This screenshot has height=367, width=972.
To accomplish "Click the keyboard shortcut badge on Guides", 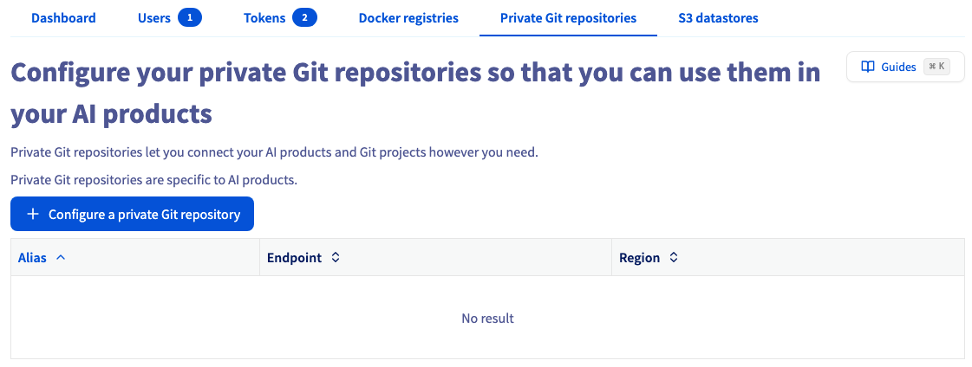I will point(936,67).
